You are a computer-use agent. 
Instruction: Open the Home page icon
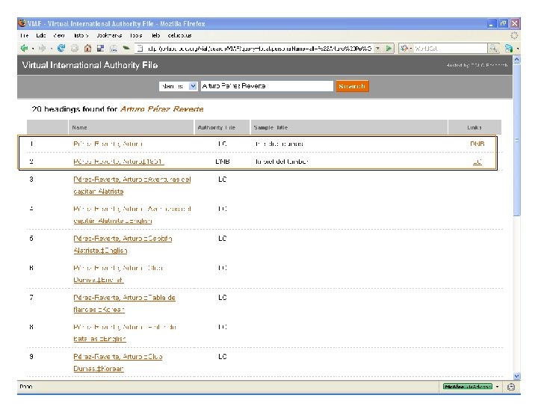87,49
